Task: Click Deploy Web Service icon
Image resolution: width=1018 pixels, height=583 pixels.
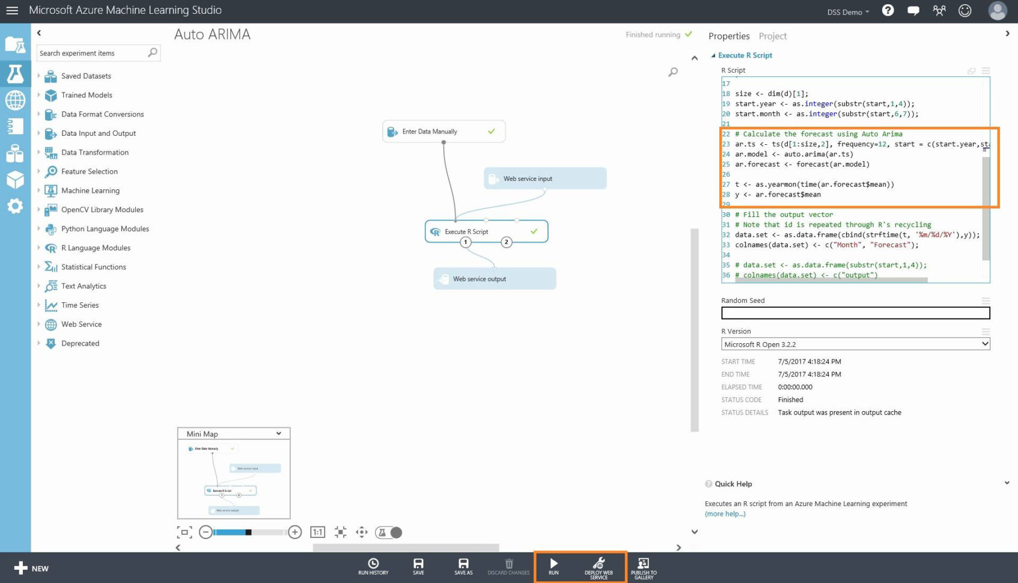Action: point(599,564)
